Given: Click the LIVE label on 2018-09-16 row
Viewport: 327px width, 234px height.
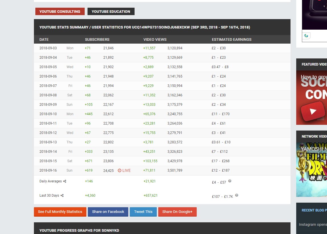Looking at the screenshot, I should [x=127, y=170].
